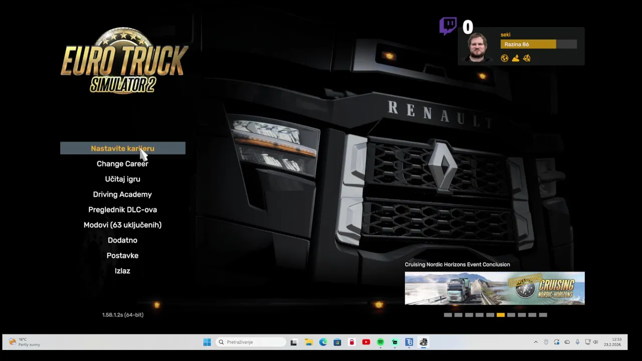Select the first news carousel indicator
This screenshot has width=642, height=361.
click(448, 315)
